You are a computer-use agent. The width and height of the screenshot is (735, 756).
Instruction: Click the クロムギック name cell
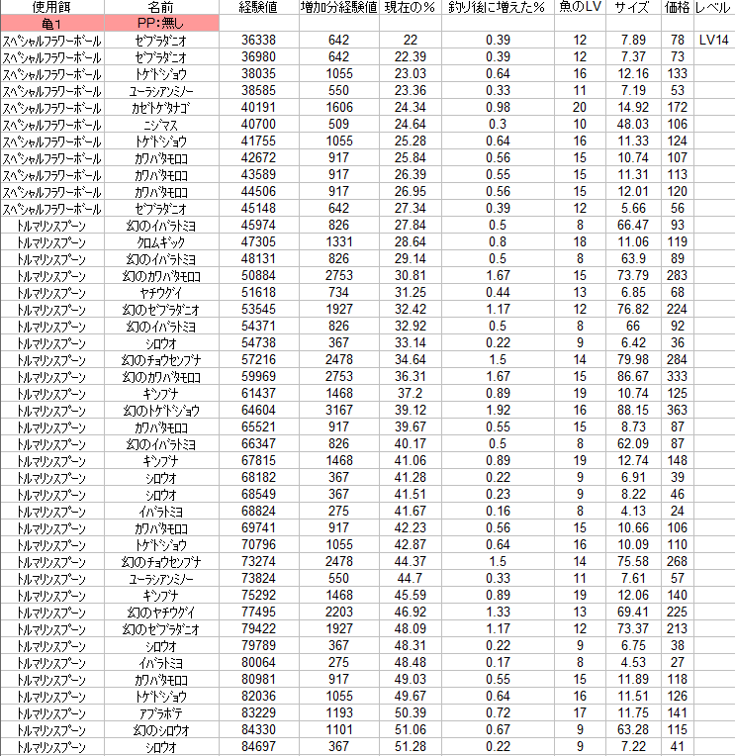[x=161, y=242]
